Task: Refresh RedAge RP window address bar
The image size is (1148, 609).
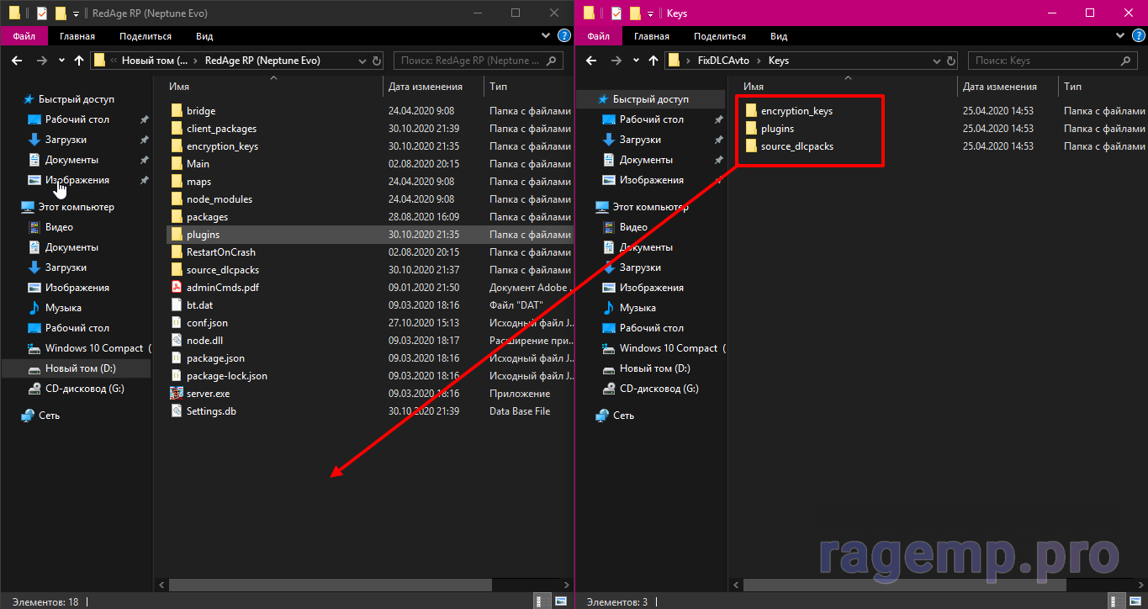Action: pos(375,61)
